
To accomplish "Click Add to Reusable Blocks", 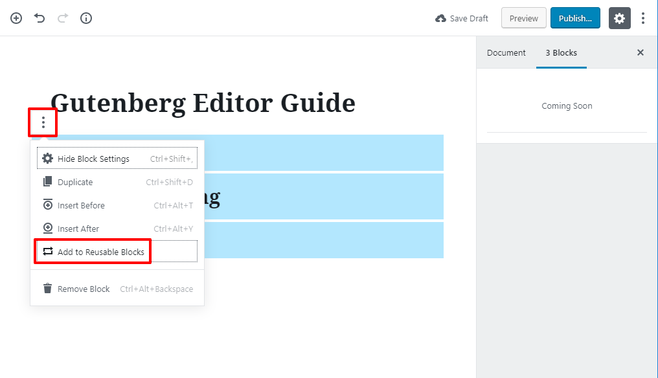I will click(100, 252).
